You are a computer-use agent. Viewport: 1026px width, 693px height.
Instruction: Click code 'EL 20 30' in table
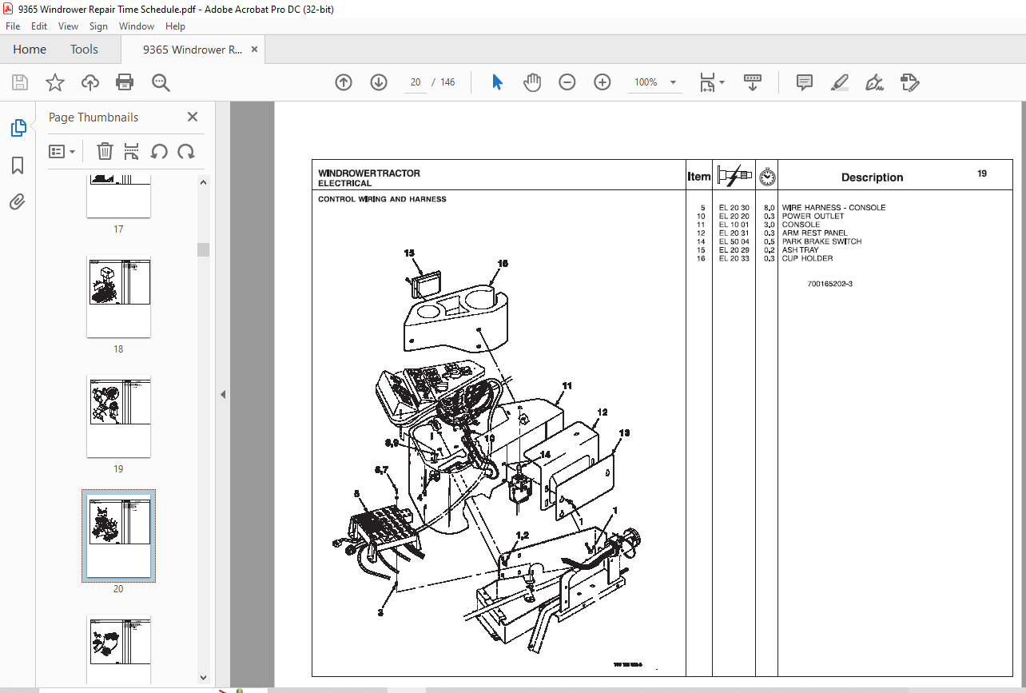[x=734, y=208]
